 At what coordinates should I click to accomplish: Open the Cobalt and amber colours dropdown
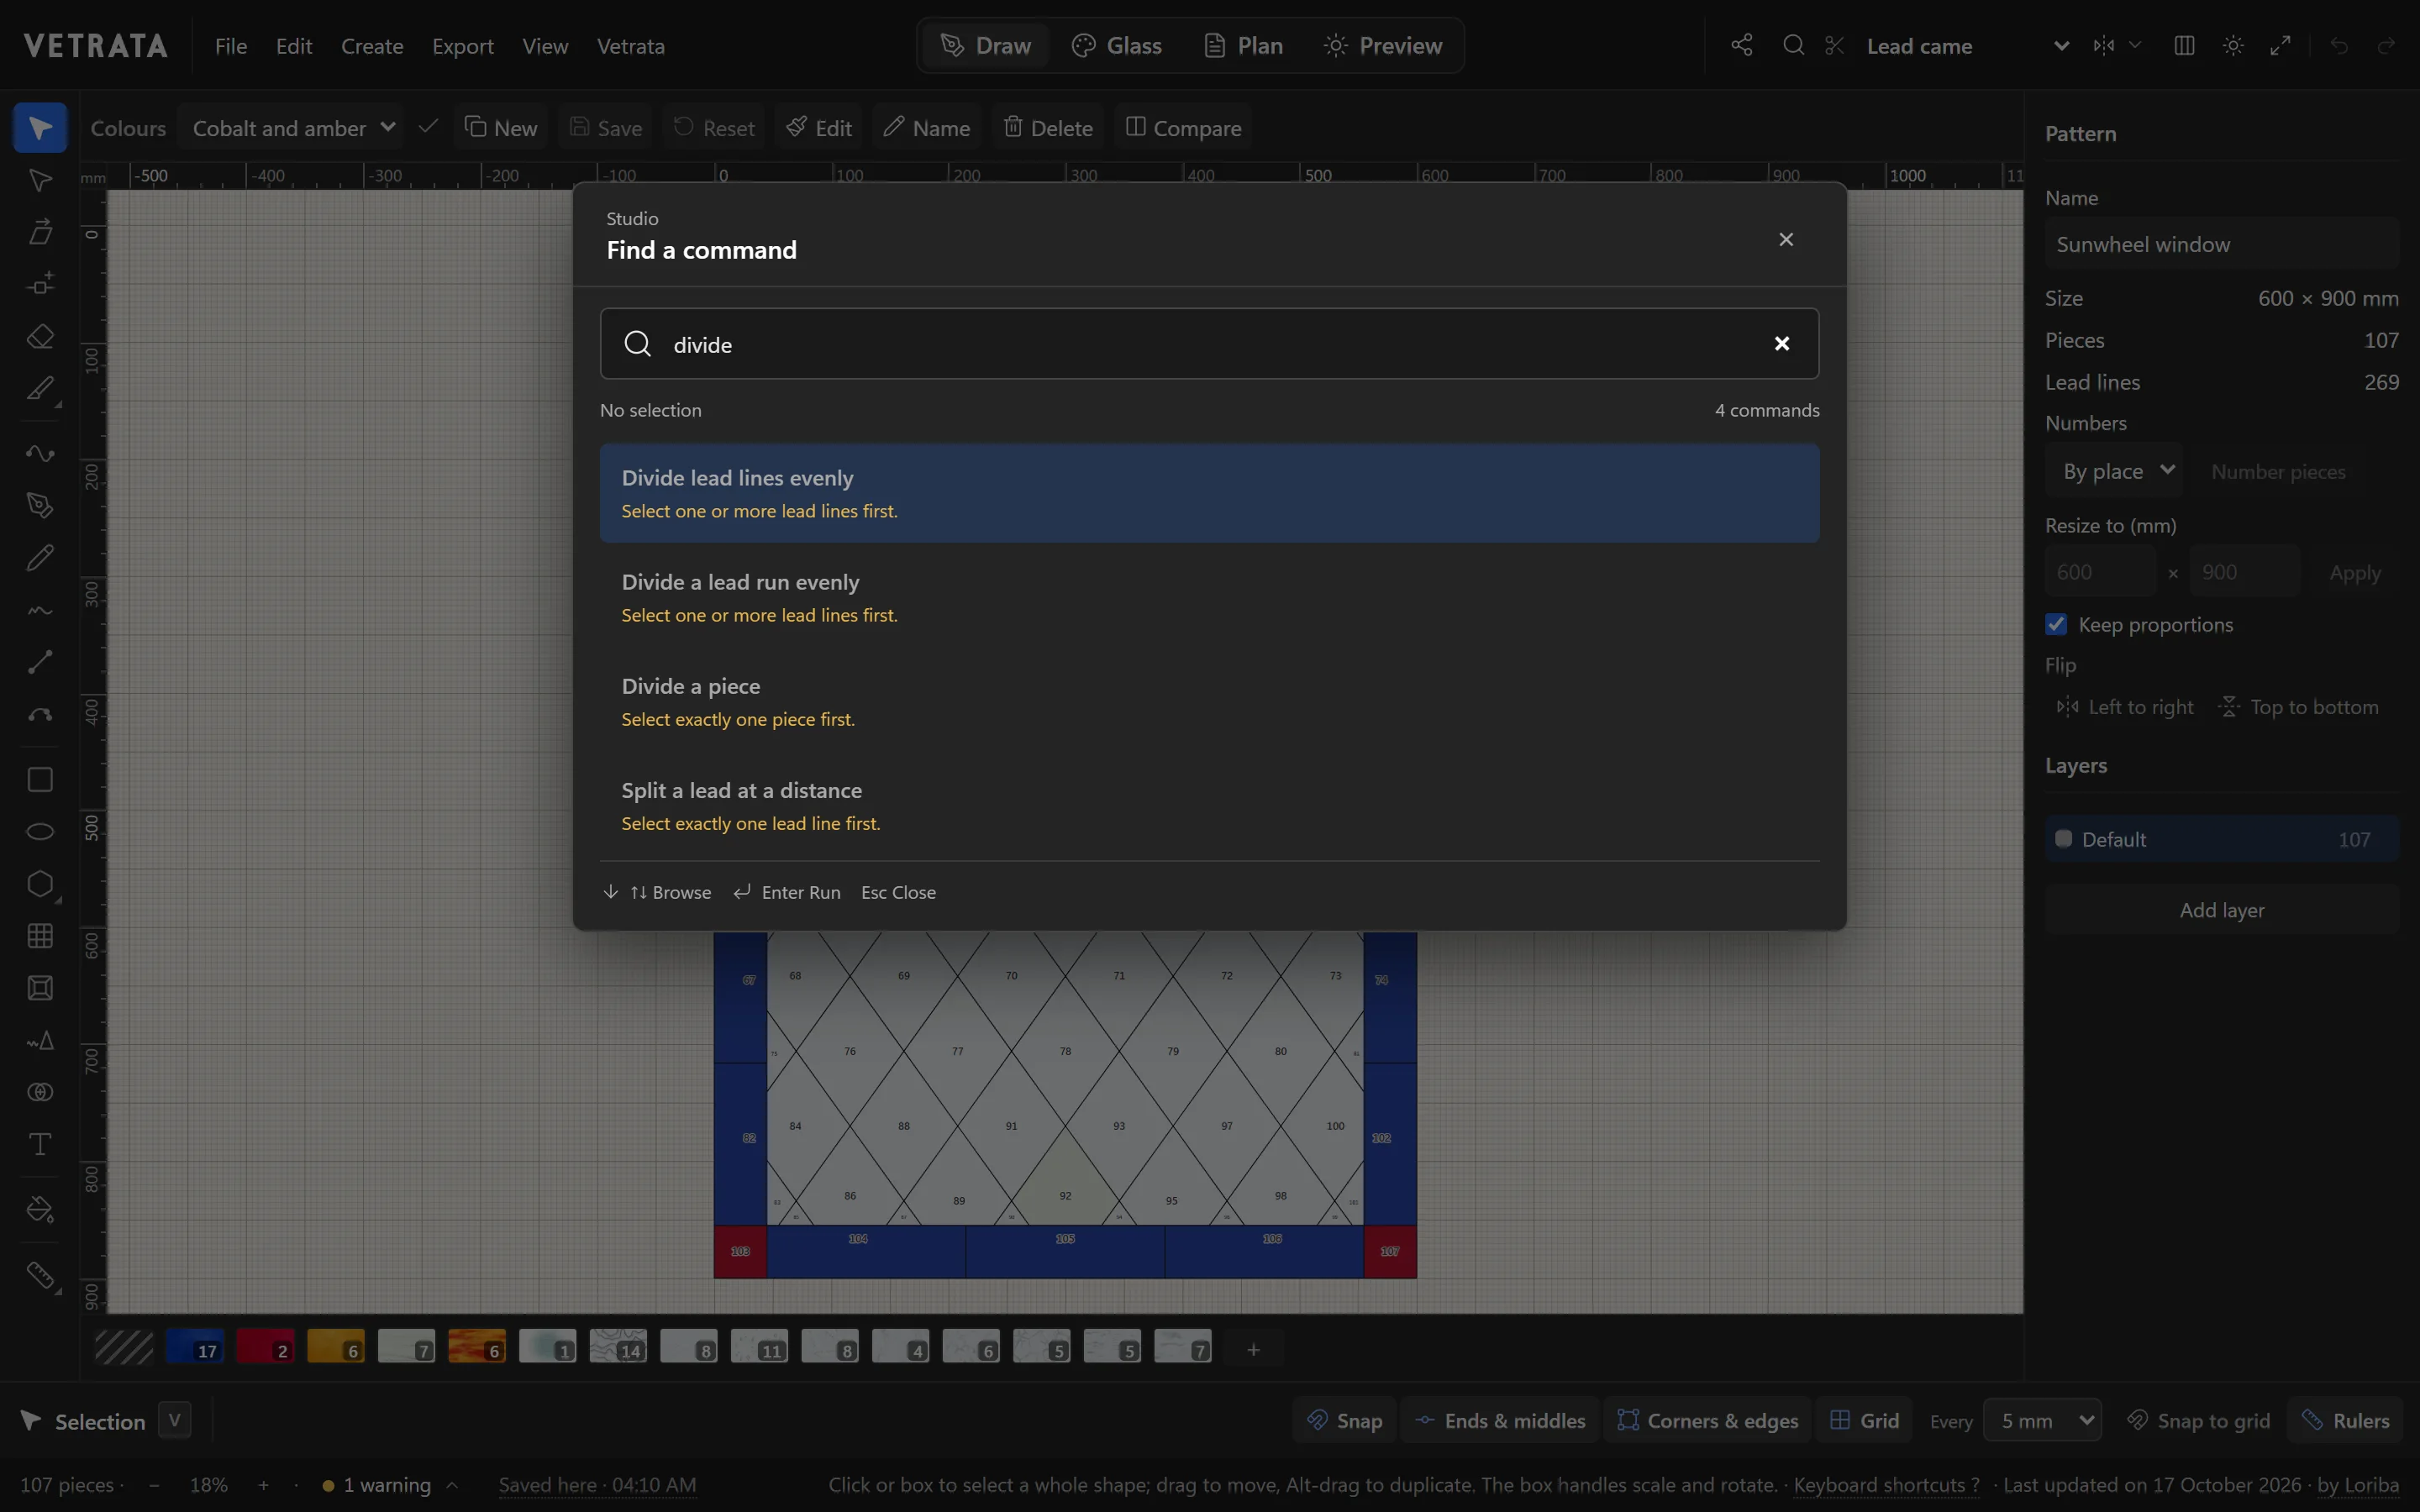pos(292,128)
